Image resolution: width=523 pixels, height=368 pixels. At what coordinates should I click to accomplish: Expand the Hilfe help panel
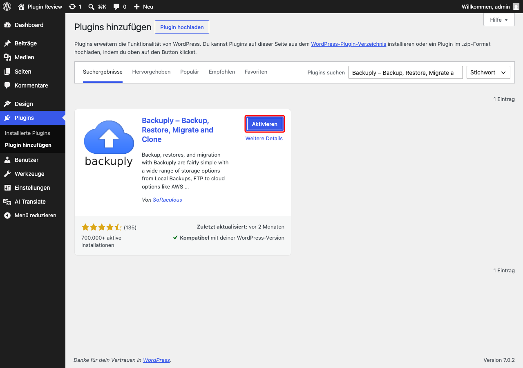tap(499, 20)
